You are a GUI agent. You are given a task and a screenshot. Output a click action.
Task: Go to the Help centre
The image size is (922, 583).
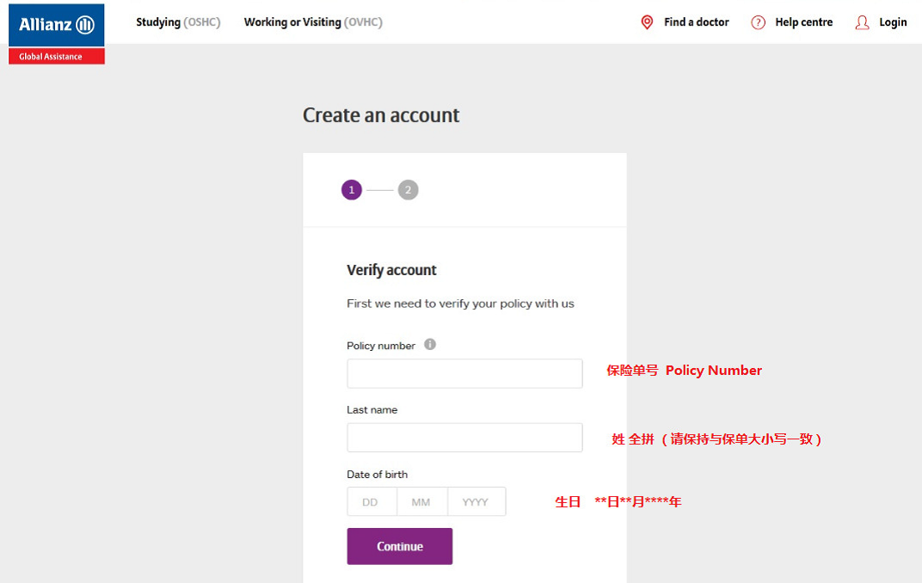(x=803, y=22)
